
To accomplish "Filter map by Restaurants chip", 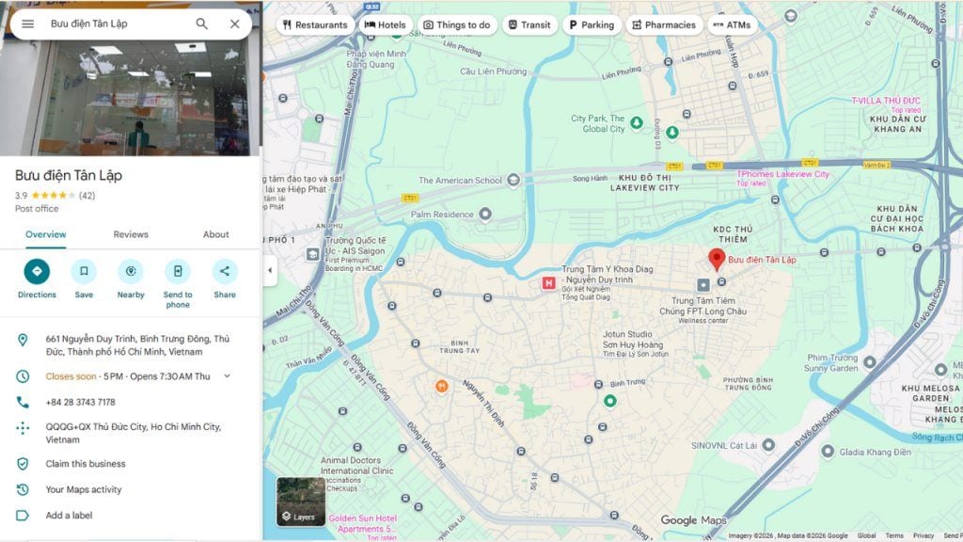I will 314,25.
